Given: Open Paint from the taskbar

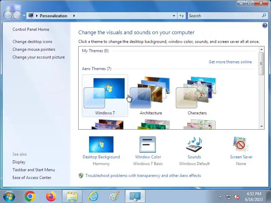Looking at the screenshot, I should coord(114,197).
